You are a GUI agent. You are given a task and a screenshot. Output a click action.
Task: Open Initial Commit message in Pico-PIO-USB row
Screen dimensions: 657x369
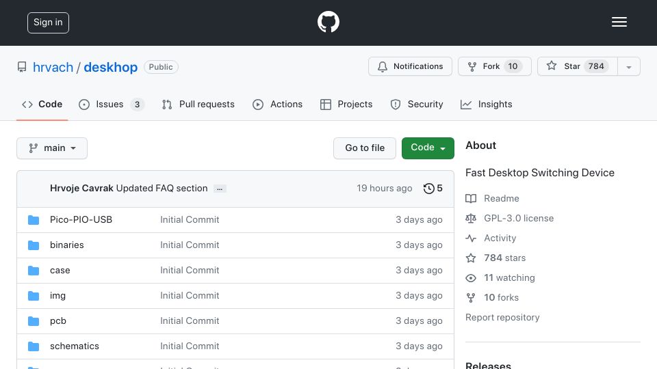(x=190, y=219)
